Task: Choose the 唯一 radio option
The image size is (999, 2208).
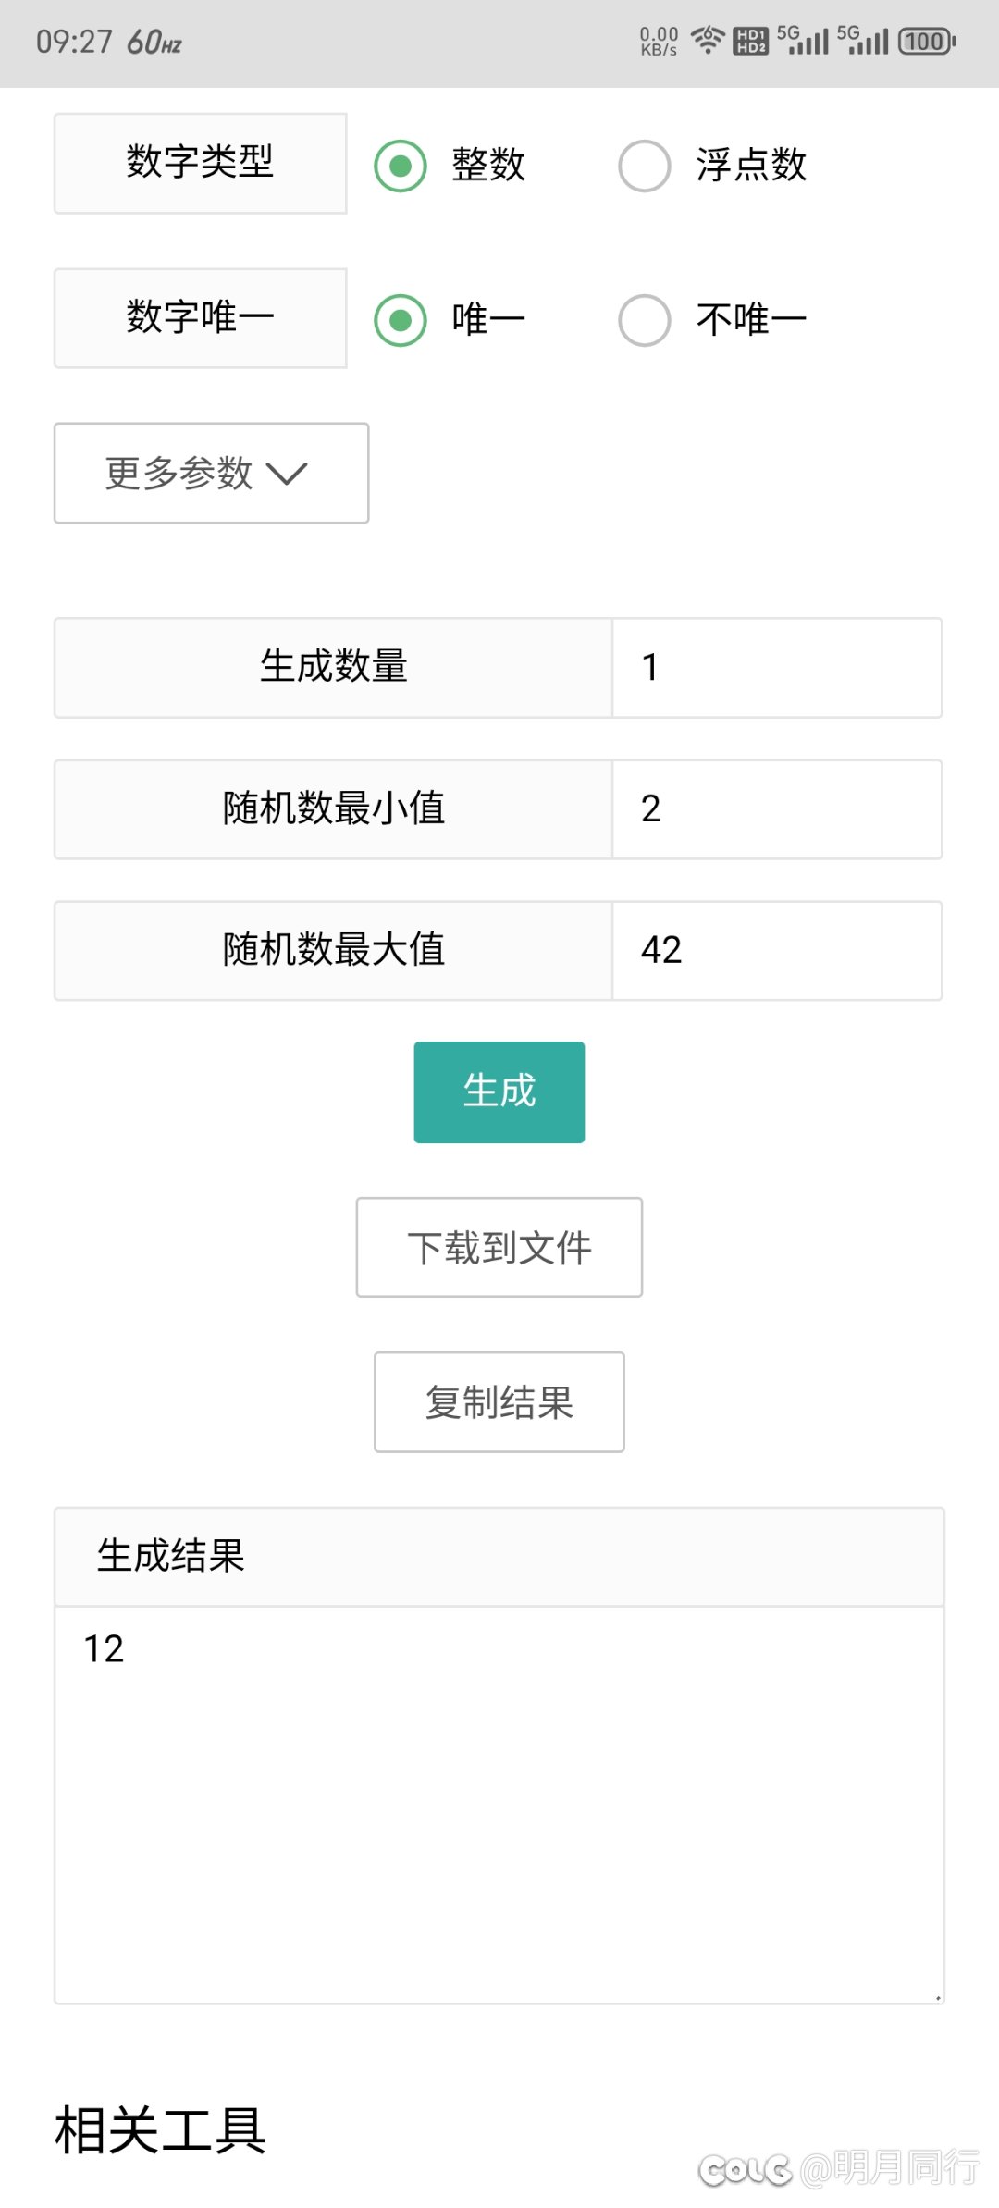Action: tap(401, 320)
